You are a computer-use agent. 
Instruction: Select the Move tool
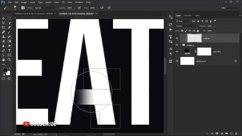3,19
